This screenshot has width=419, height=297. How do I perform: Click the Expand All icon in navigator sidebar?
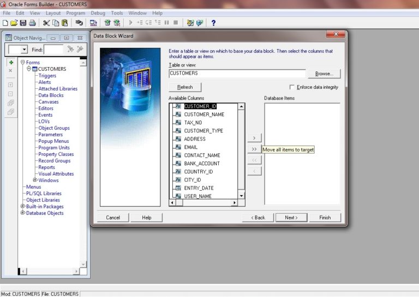click(x=11, y=103)
